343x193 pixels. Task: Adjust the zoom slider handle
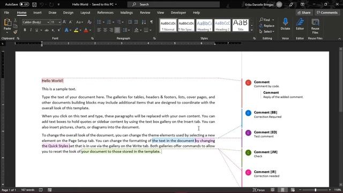[315, 190]
